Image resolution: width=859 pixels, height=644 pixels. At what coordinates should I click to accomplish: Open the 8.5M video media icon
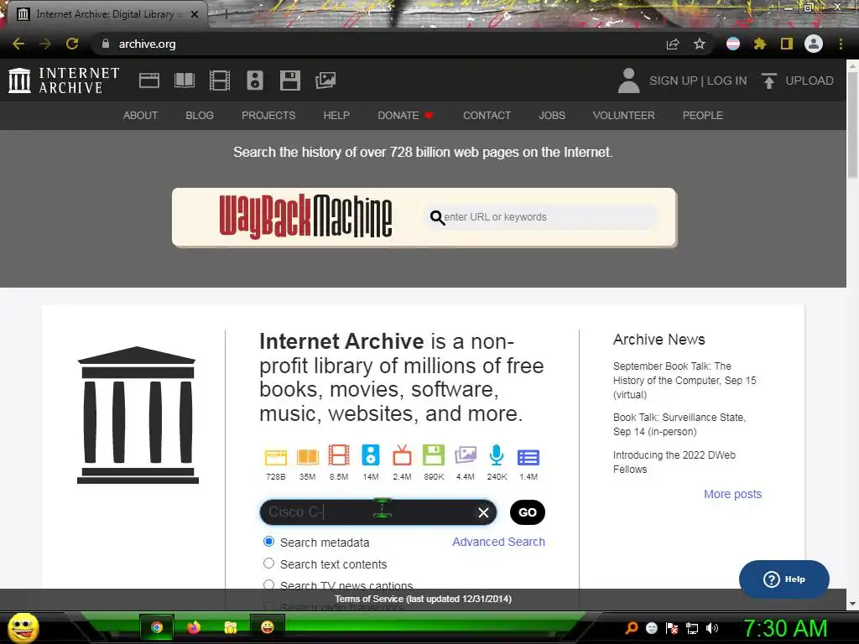339,455
